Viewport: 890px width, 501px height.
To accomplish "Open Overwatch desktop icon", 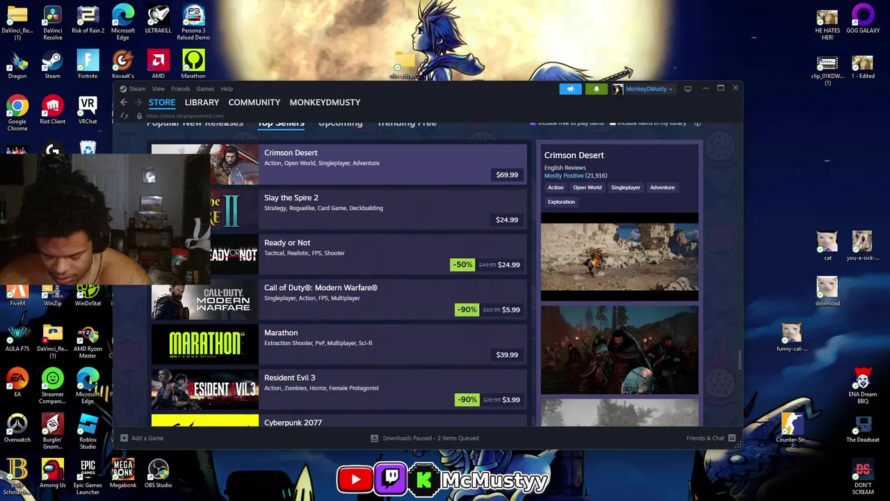I will click(17, 428).
